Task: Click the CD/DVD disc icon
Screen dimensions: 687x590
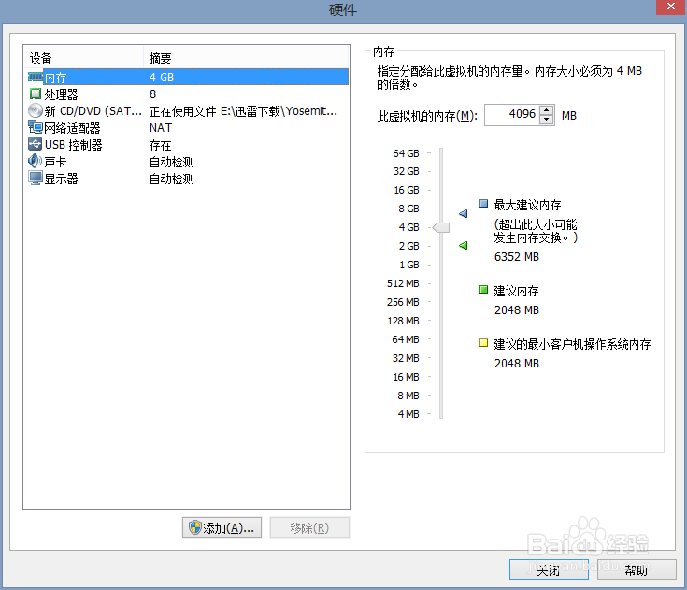Action: tap(36, 110)
